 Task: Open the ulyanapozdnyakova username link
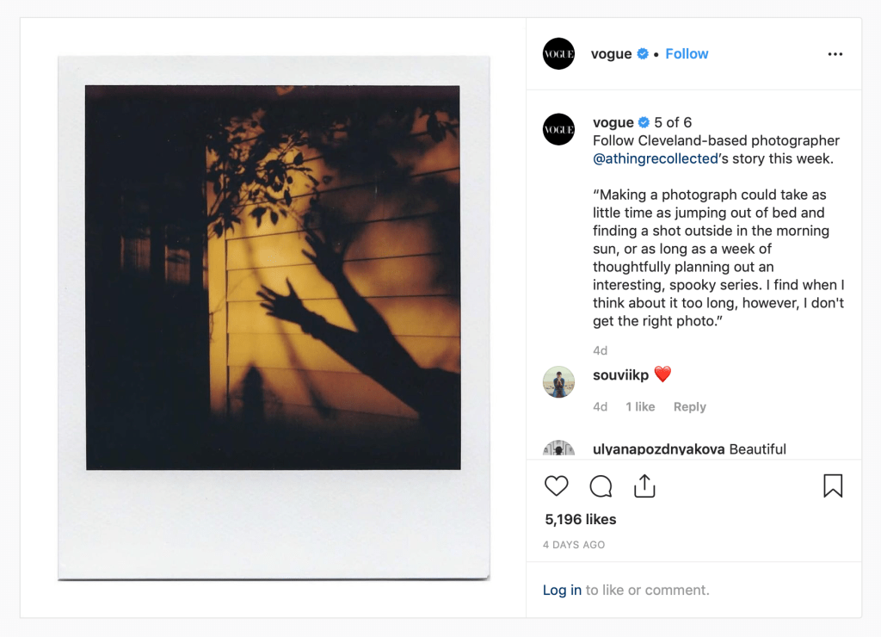[x=658, y=449]
